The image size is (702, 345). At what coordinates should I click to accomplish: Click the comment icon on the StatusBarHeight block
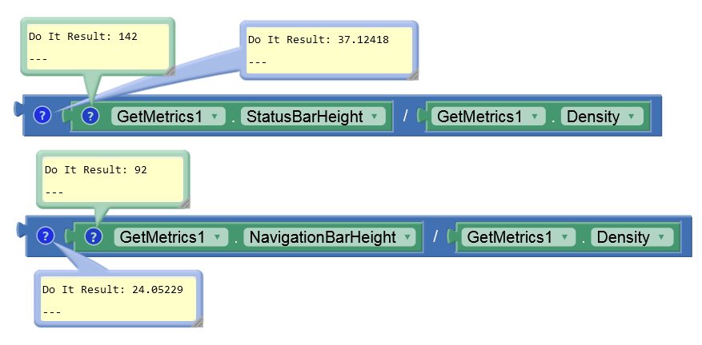point(90,117)
